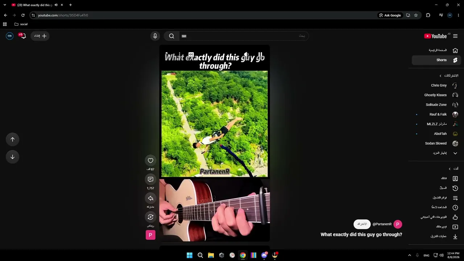Image resolution: width=464 pixels, height=261 pixels.
Task: Bookmark this page with the star
Action: [x=416, y=15]
